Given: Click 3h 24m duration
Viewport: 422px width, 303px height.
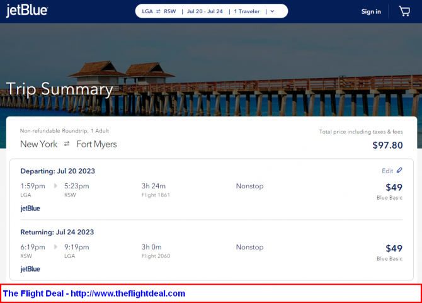Looking at the screenshot, I should pyautogui.click(x=154, y=186).
